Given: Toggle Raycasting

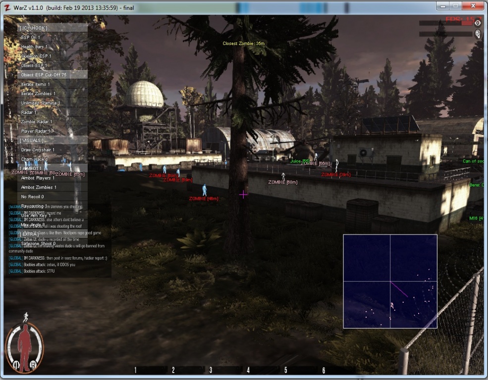Looking at the screenshot, I should coord(53,206).
